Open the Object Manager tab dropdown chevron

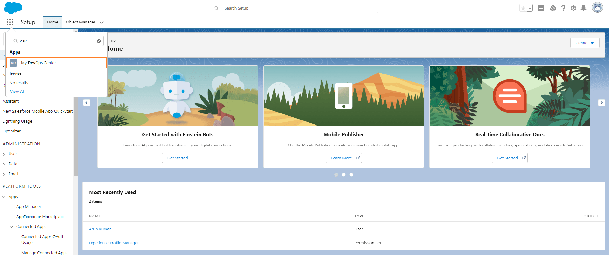[102, 22]
